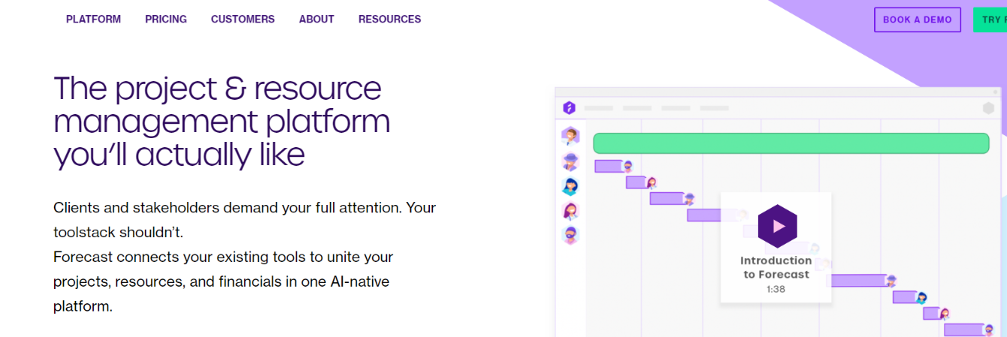Click the "Introduction to Forecast" video title
Screen dimensions: 1007x337
coord(776,267)
